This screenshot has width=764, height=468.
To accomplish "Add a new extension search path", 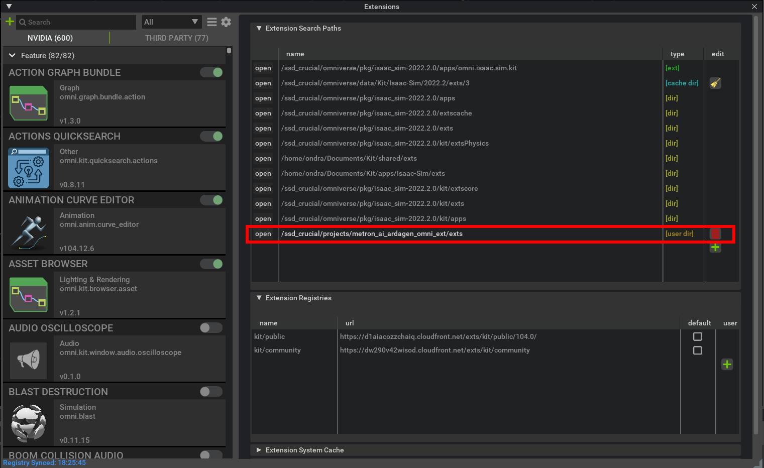I will point(715,248).
